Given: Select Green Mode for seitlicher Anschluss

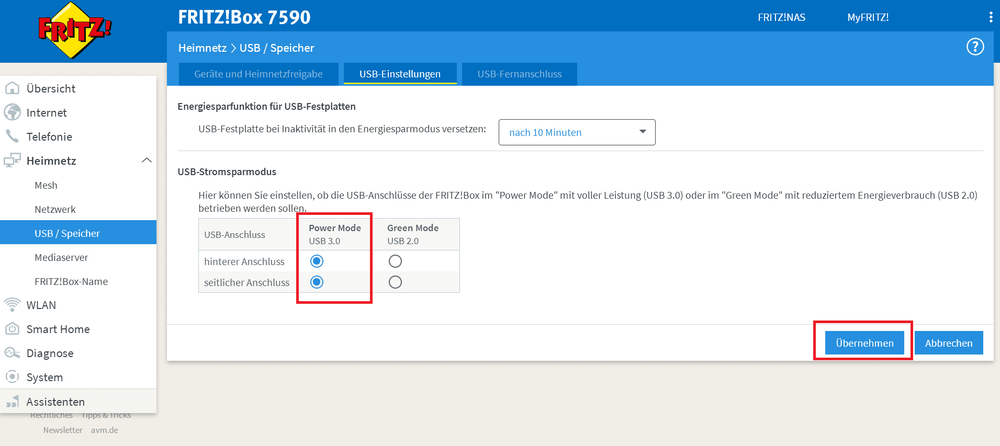Looking at the screenshot, I should pyautogui.click(x=395, y=282).
